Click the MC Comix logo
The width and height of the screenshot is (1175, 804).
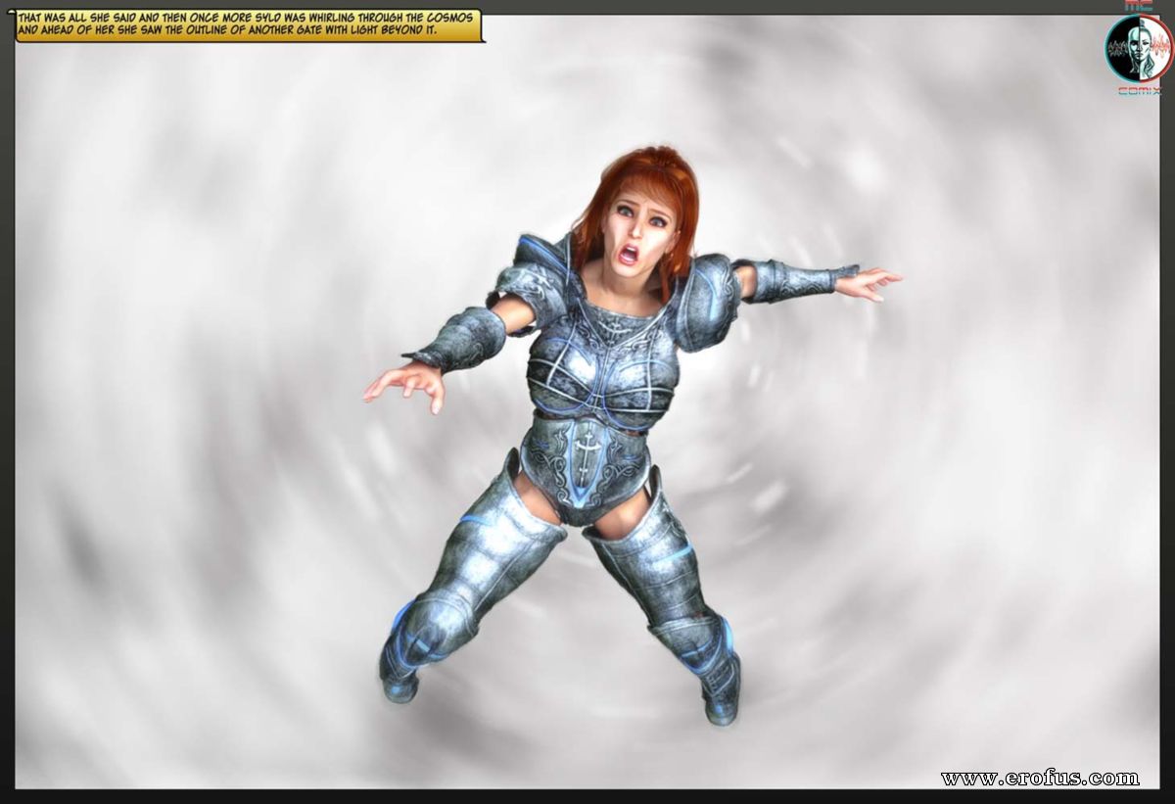[1138, 49]
